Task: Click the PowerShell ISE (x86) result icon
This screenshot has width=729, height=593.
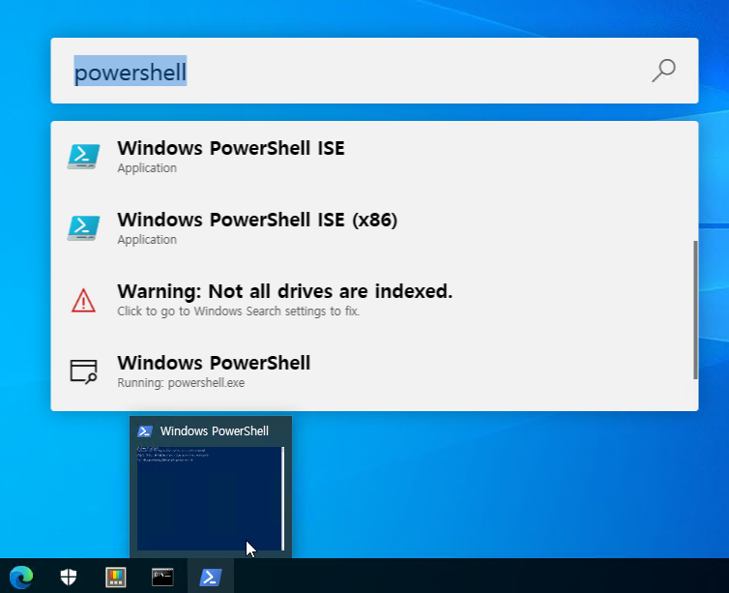Action: (x=84, y=228)
